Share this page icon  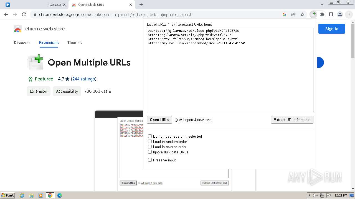[293, 14]
